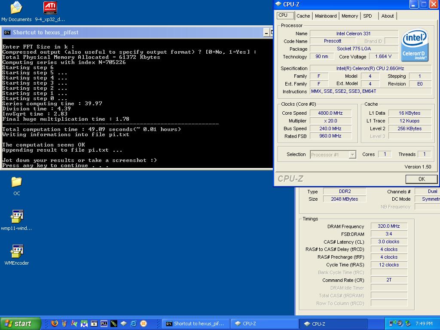Click the hand icon in quick launch
Screen dimensions: 440x330
pyautogui.click(x=64, y=323)
